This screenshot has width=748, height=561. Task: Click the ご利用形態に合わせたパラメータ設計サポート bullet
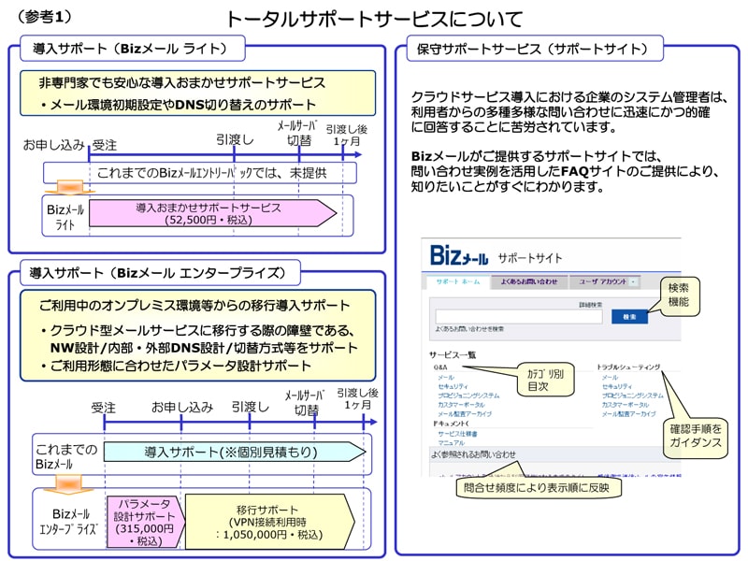click(x=176, y=366)
